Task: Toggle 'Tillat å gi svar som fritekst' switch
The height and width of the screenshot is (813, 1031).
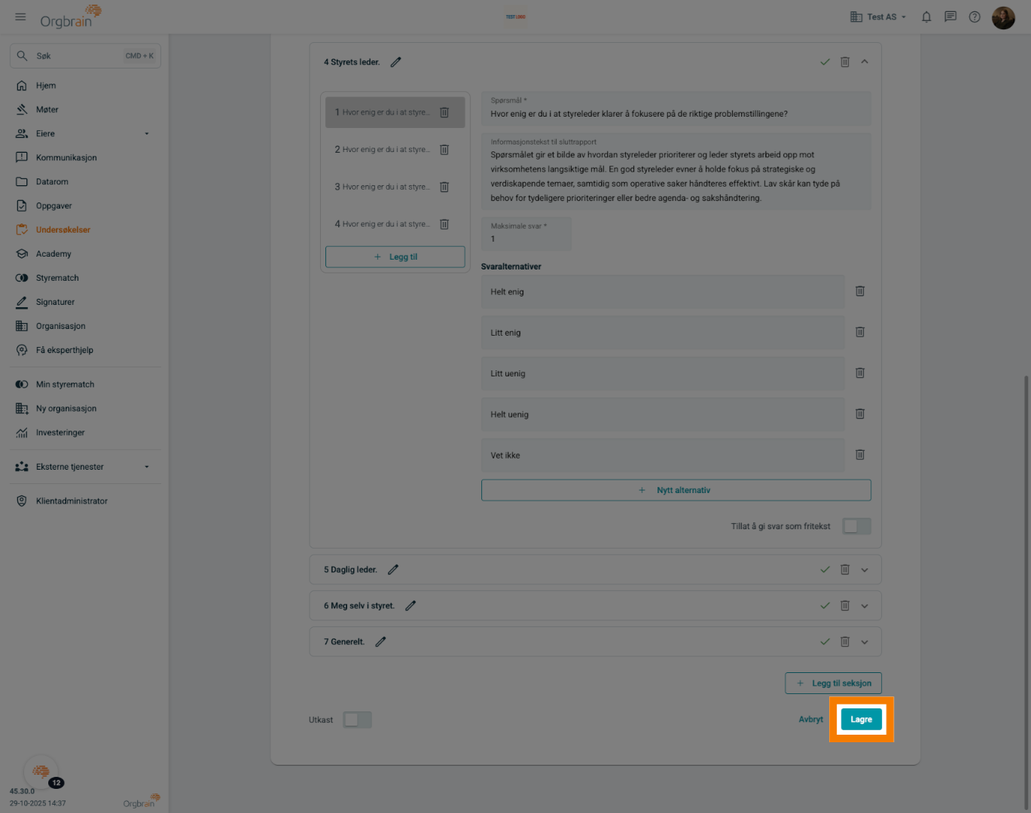Action: [856, 526]
